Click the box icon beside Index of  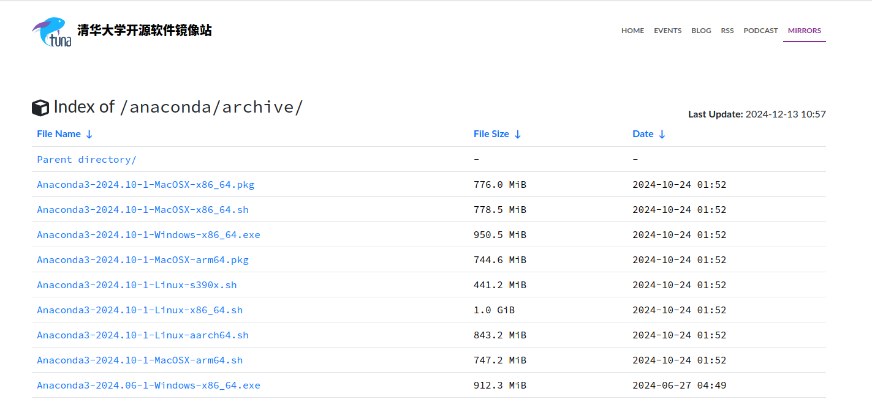pyautogui.click(x=40, y=108)
